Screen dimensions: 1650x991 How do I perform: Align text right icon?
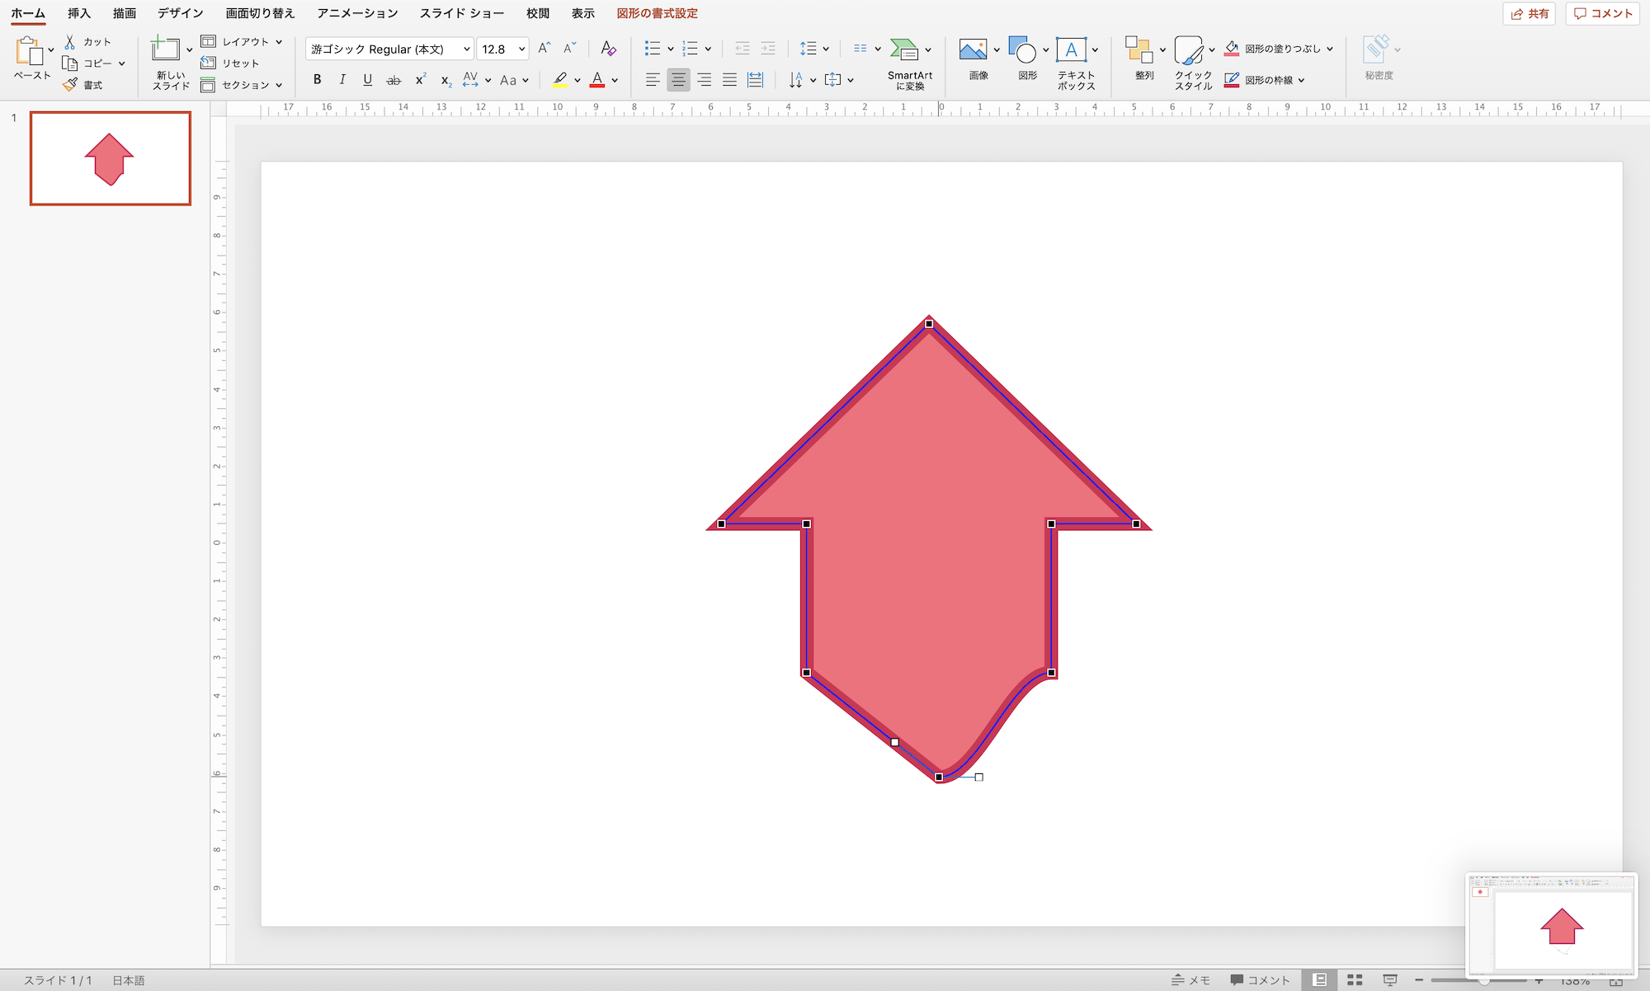pos(704,80)
